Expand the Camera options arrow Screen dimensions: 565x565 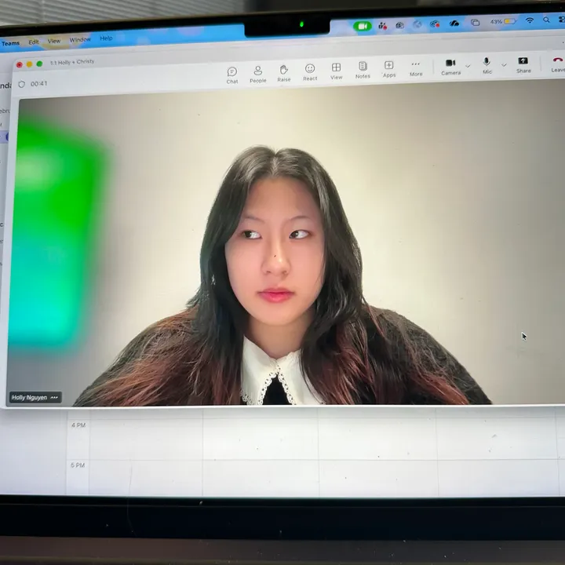[x=468, y=65]
